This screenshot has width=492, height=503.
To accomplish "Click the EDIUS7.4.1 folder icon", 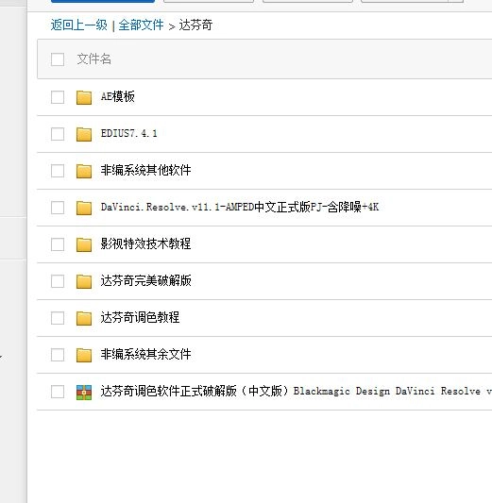I will coord(84,134).
